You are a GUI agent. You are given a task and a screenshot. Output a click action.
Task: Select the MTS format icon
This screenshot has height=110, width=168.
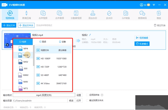[21, 88]
